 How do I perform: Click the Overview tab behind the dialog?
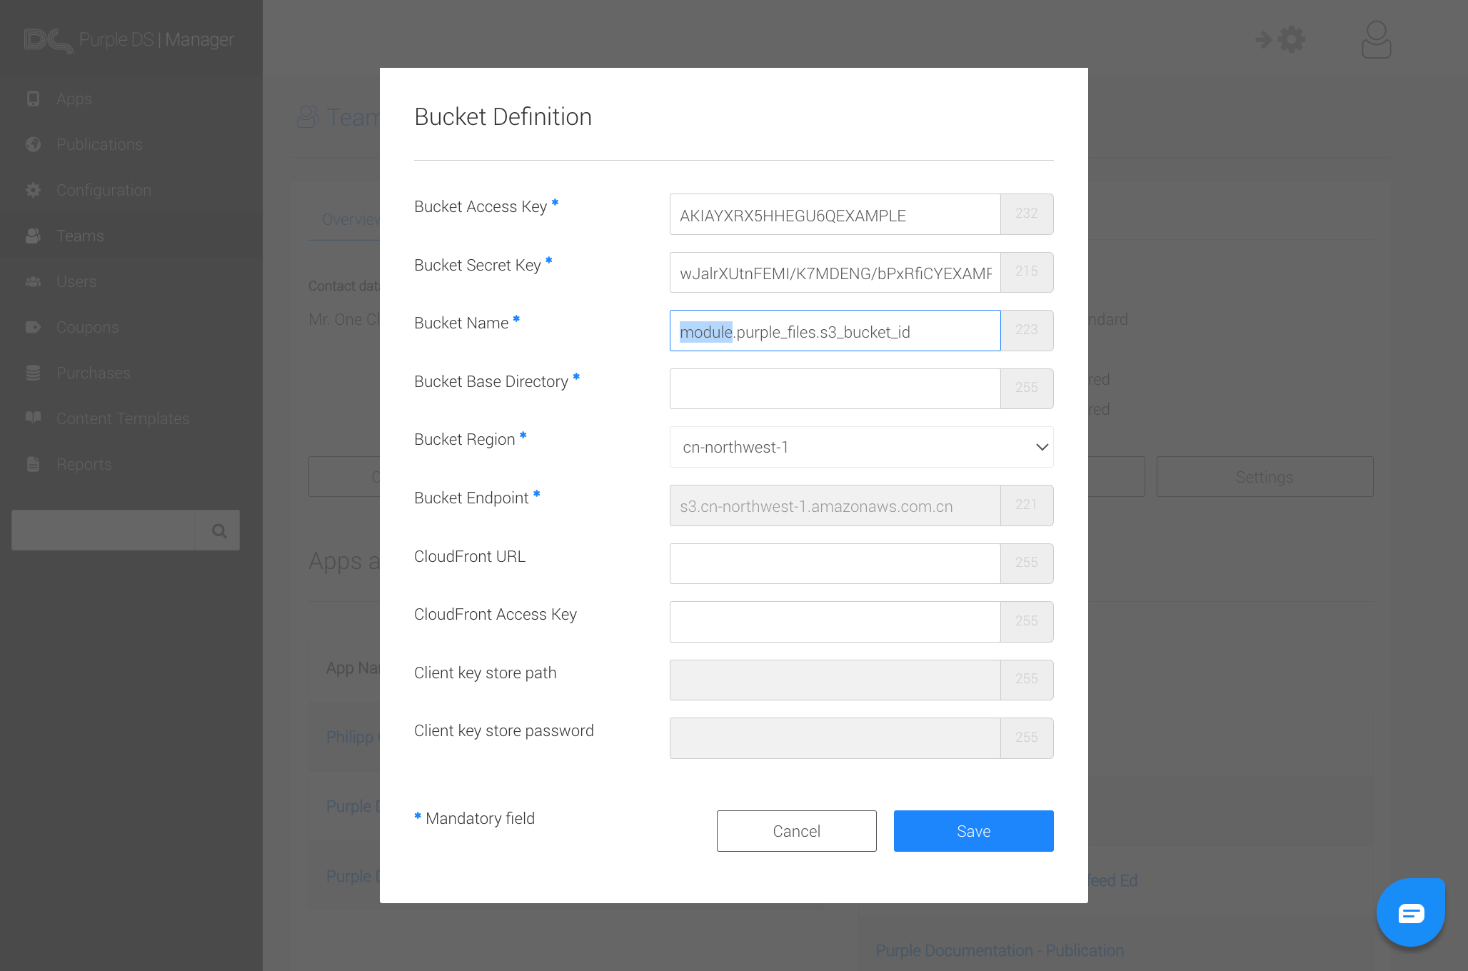coord(351,220)
